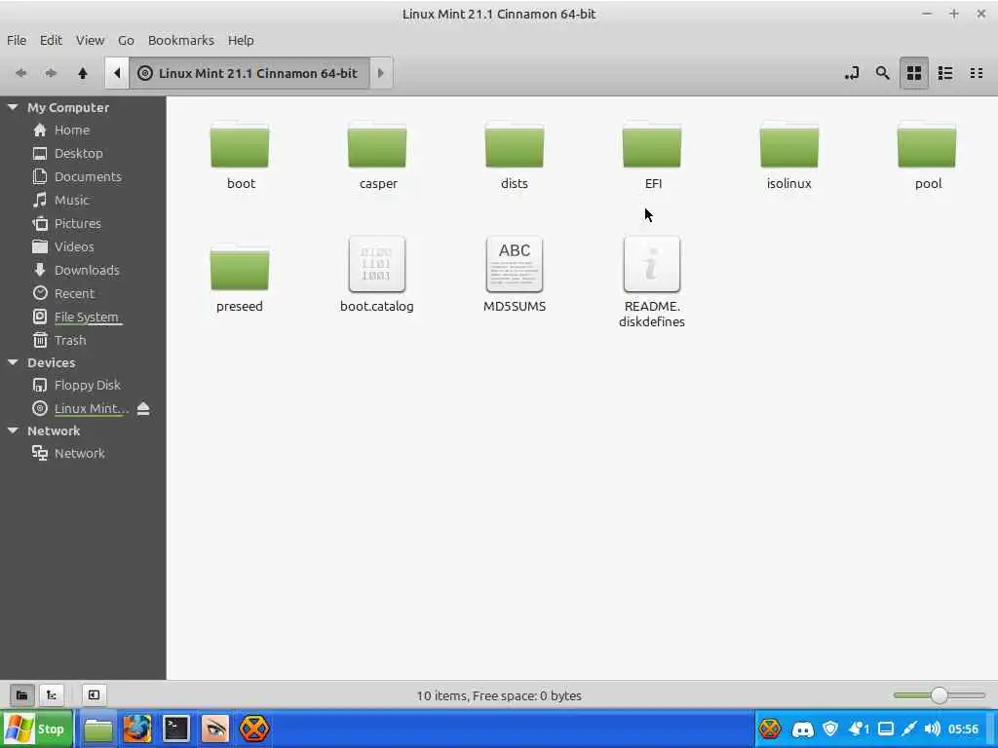Open the network connection tray icon
Screen dimensions: 998x748
(909, 729)
